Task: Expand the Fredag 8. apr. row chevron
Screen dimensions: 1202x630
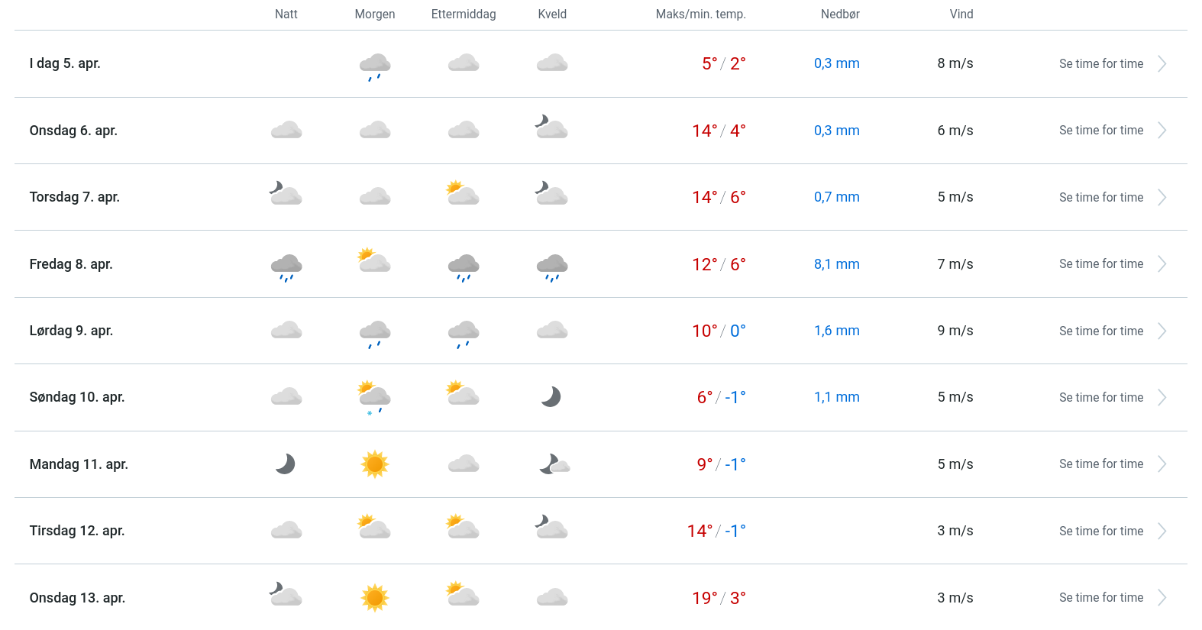Action: pos(1162,264)
